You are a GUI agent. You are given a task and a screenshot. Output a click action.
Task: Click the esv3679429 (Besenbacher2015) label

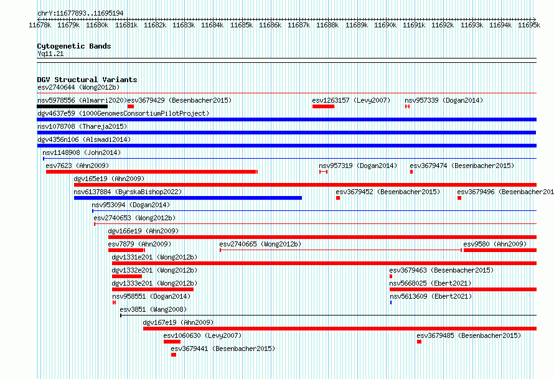179,100
